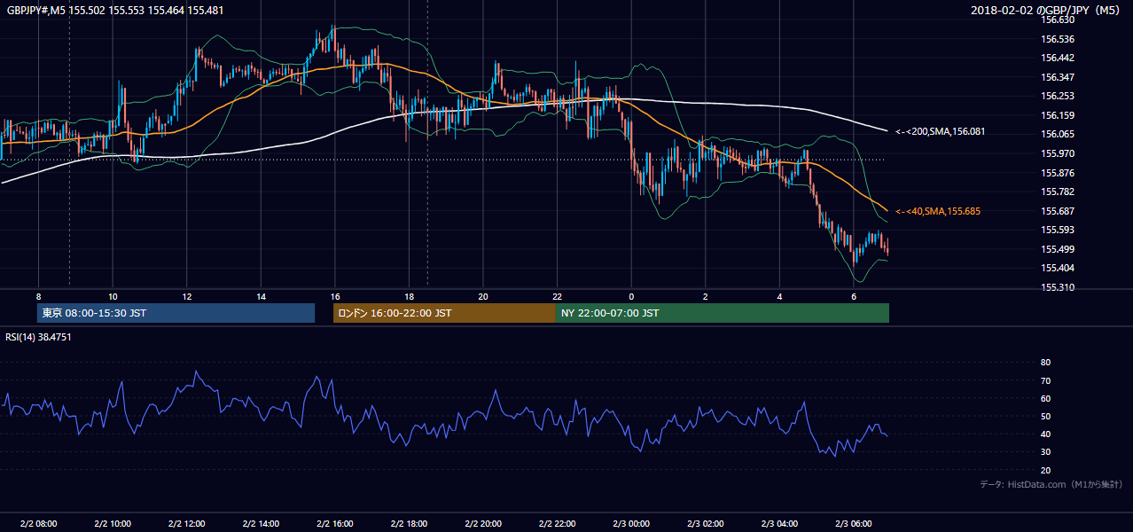Viewport: 1133px width, 532px height.
Task: Click the 155.310 price axis label
Action: [x=1057, y=287]
